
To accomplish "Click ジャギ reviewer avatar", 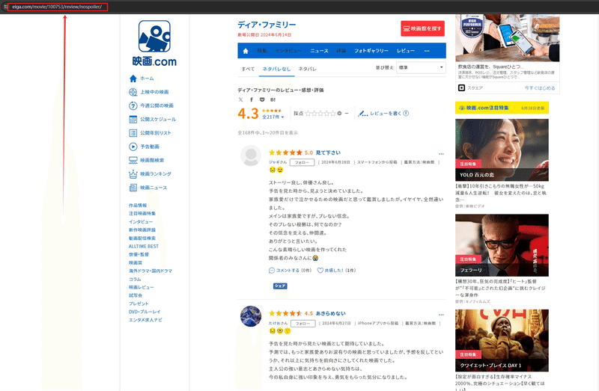I will point(251,156).
